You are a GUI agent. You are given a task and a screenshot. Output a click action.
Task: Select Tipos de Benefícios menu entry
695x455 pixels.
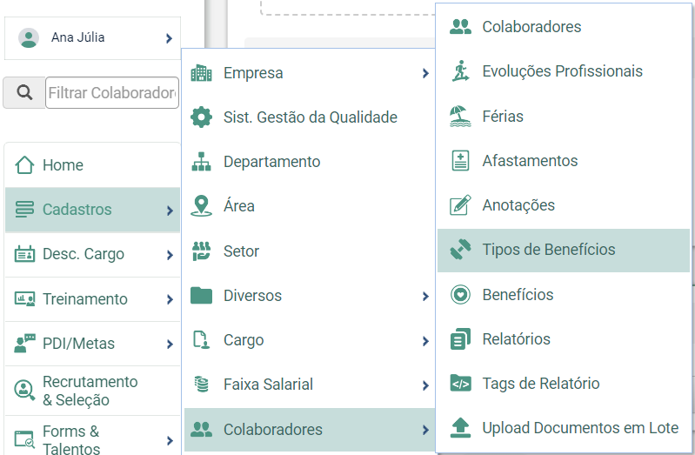[564, 250]
